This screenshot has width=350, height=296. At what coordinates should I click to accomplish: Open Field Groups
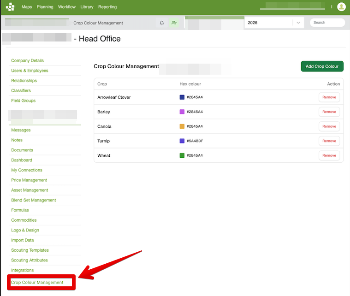pos(23,101)
